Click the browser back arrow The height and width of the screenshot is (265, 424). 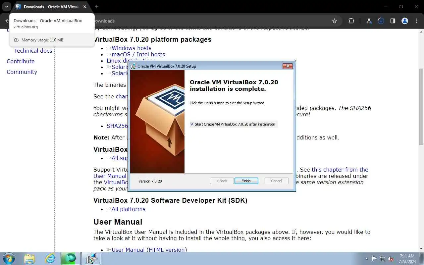(x=7, y=21)
